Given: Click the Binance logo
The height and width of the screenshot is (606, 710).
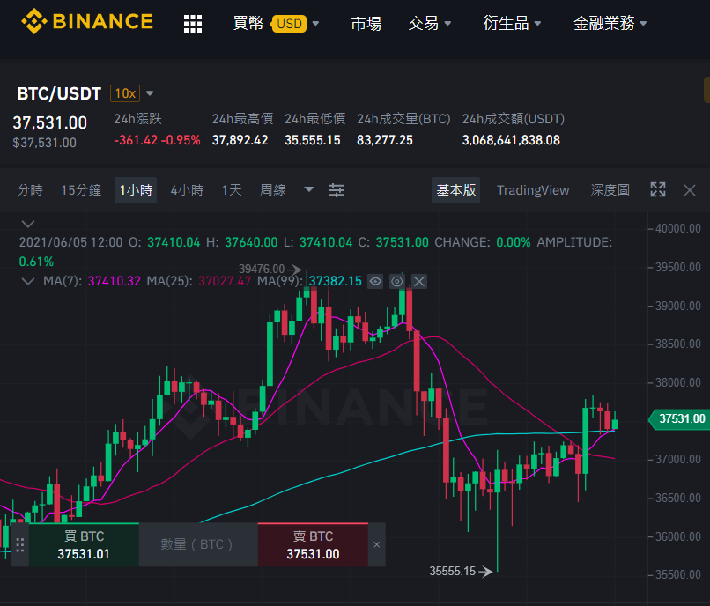Looking at the screenshot, I should 87,21.
